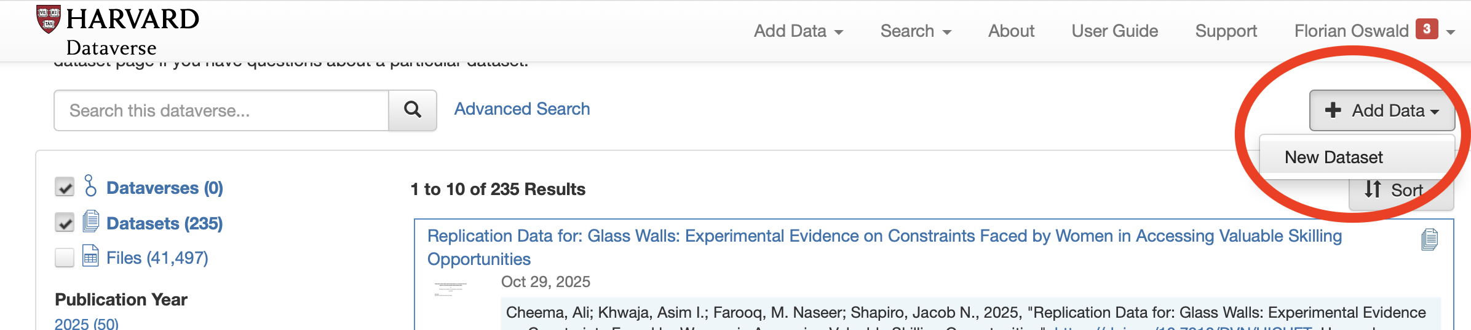Focus the Search this dataverse input field

(221, 110)
